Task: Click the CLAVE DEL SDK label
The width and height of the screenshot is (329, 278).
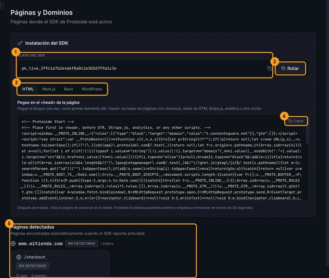Action: click(31, 55)
